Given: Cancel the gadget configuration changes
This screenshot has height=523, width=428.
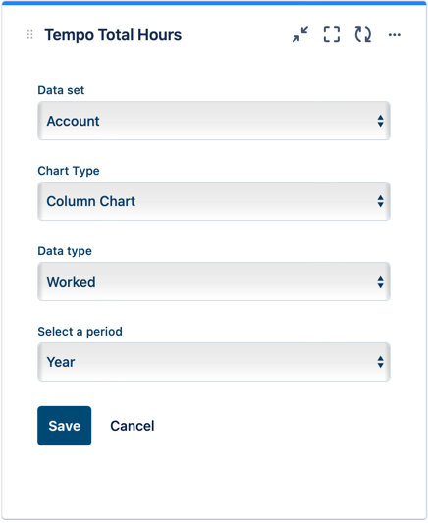Looking at the screenshot, I should click(133, 426).
